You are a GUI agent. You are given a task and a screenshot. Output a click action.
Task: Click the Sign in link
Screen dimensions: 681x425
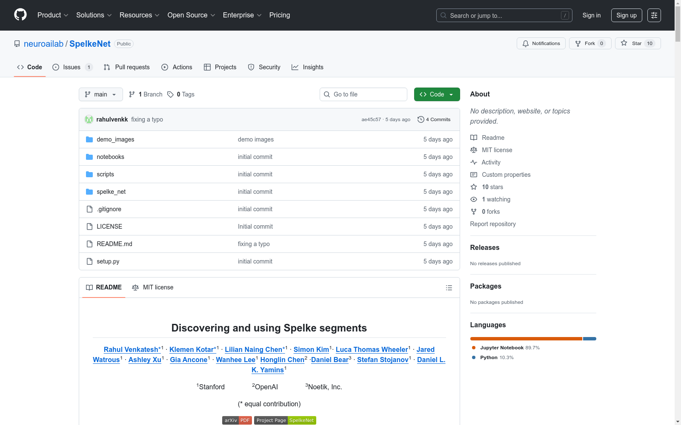pyautogui.click(x=592, y=15)
